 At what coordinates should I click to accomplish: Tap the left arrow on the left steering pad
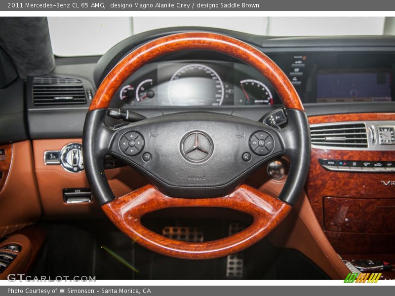coord(124,143)
